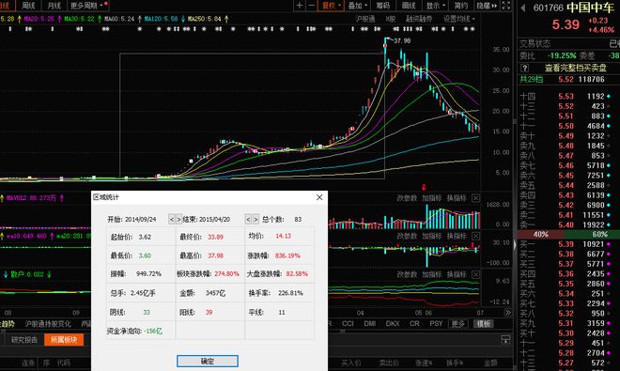Switch to 周线 weekly chart tab
620x371 pixels.
click(28, 6)
